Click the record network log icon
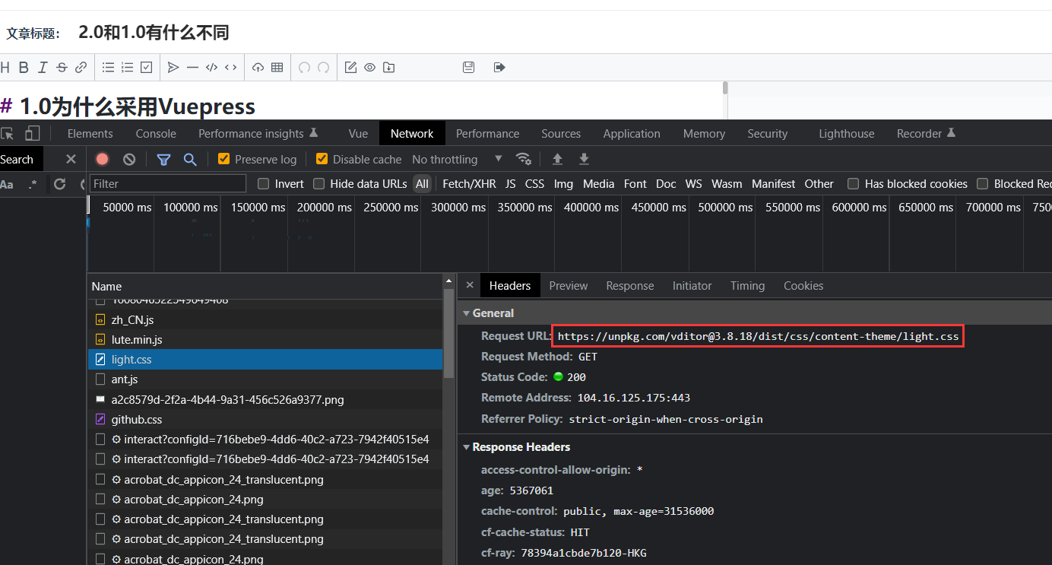The width and height of the screenshot is (1052, 565). click(x=102, y=159)
